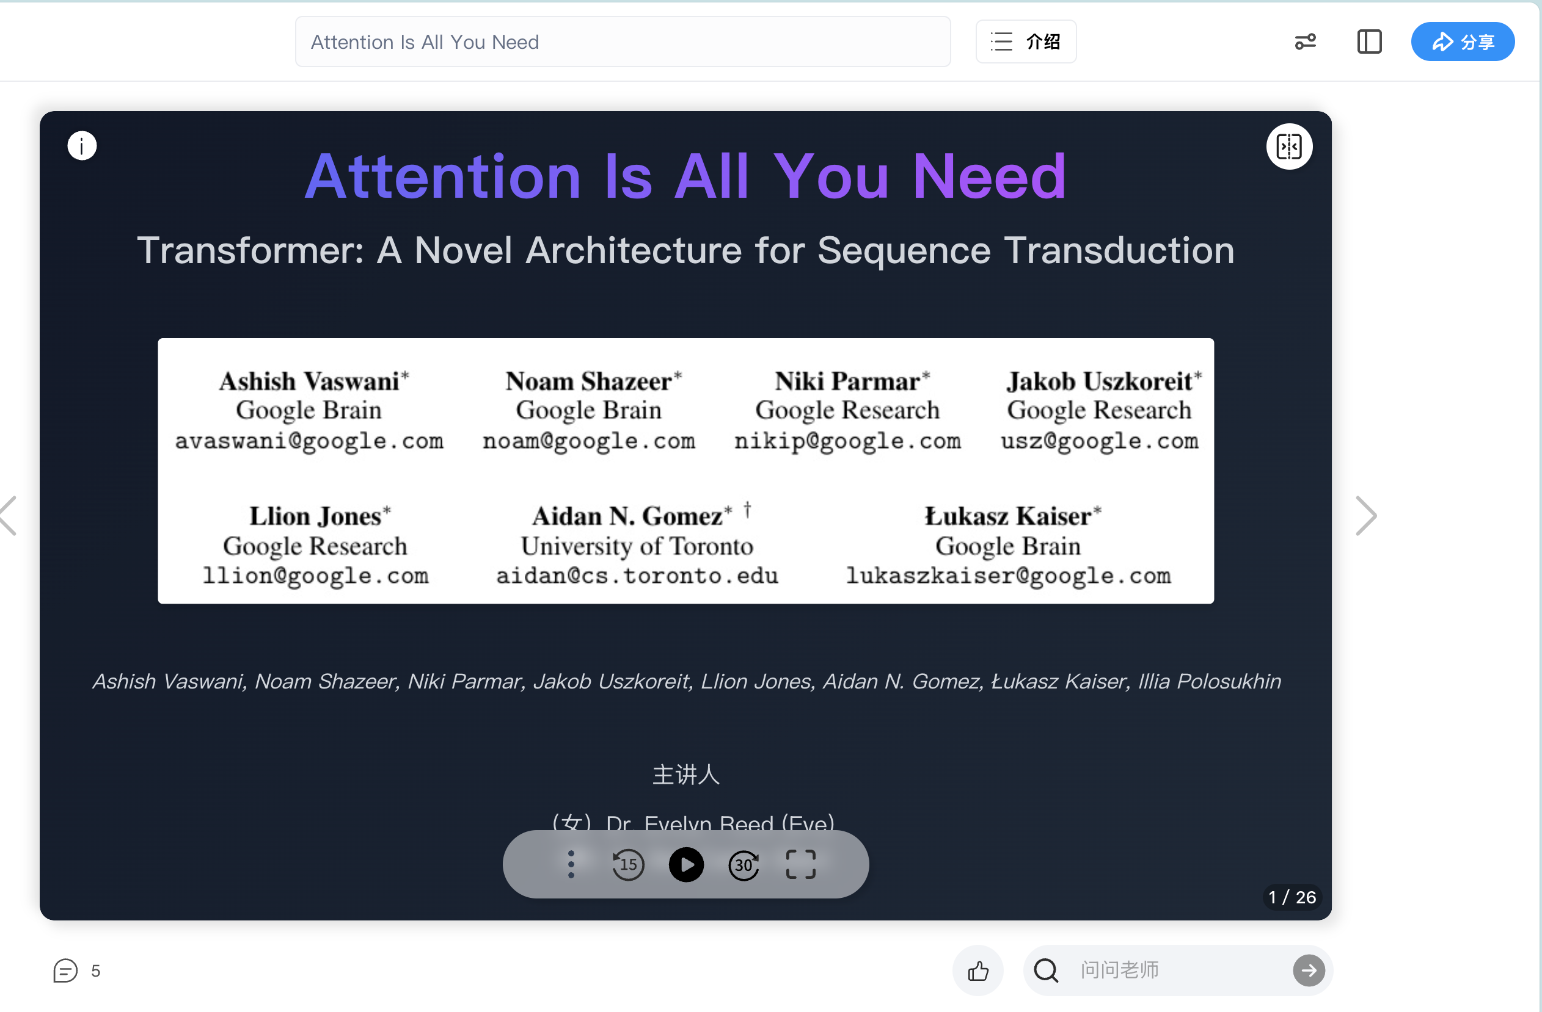Image resolution: width=1542 pixels, height=1012 pixels.
Task: Open the 介绍 outline dropdown
Action: tap(1025, 42)
